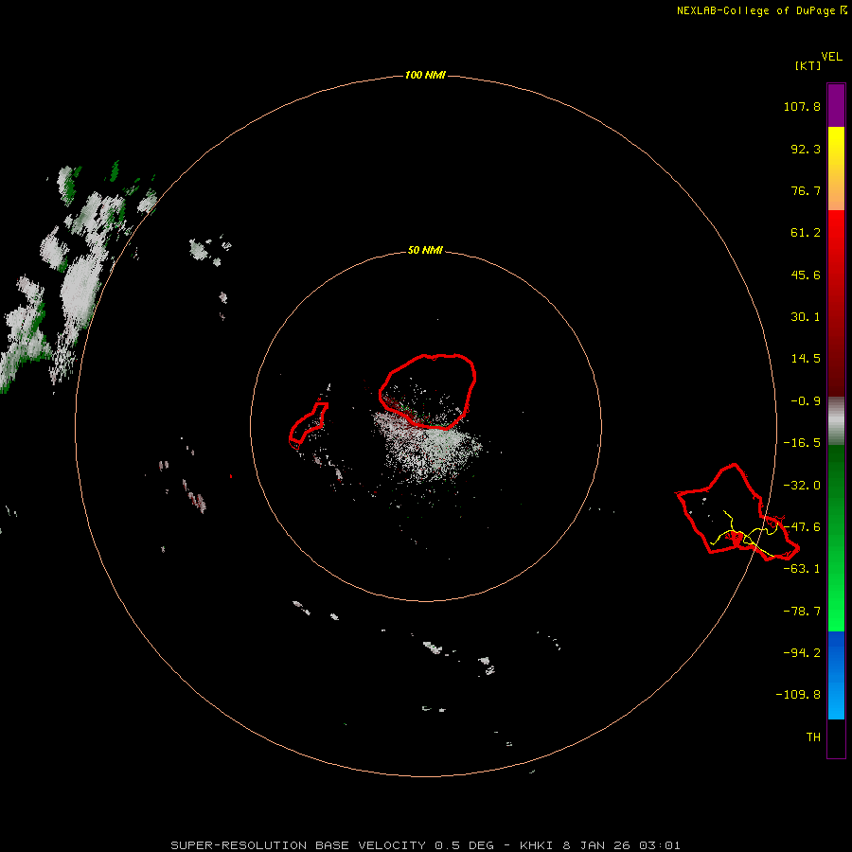Screen dimensions: 852x852
Task: Click the VEL legend heading
Action: [x=831, y=57]
